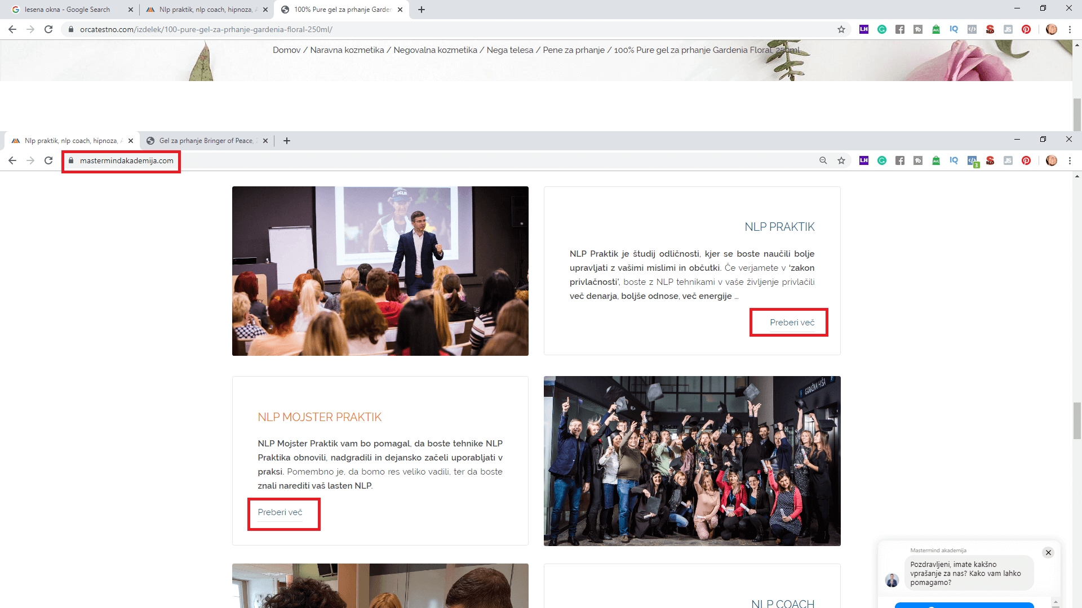
Task: Click the profile avatar in upper browser toolbar
Action: point(1052,29)
